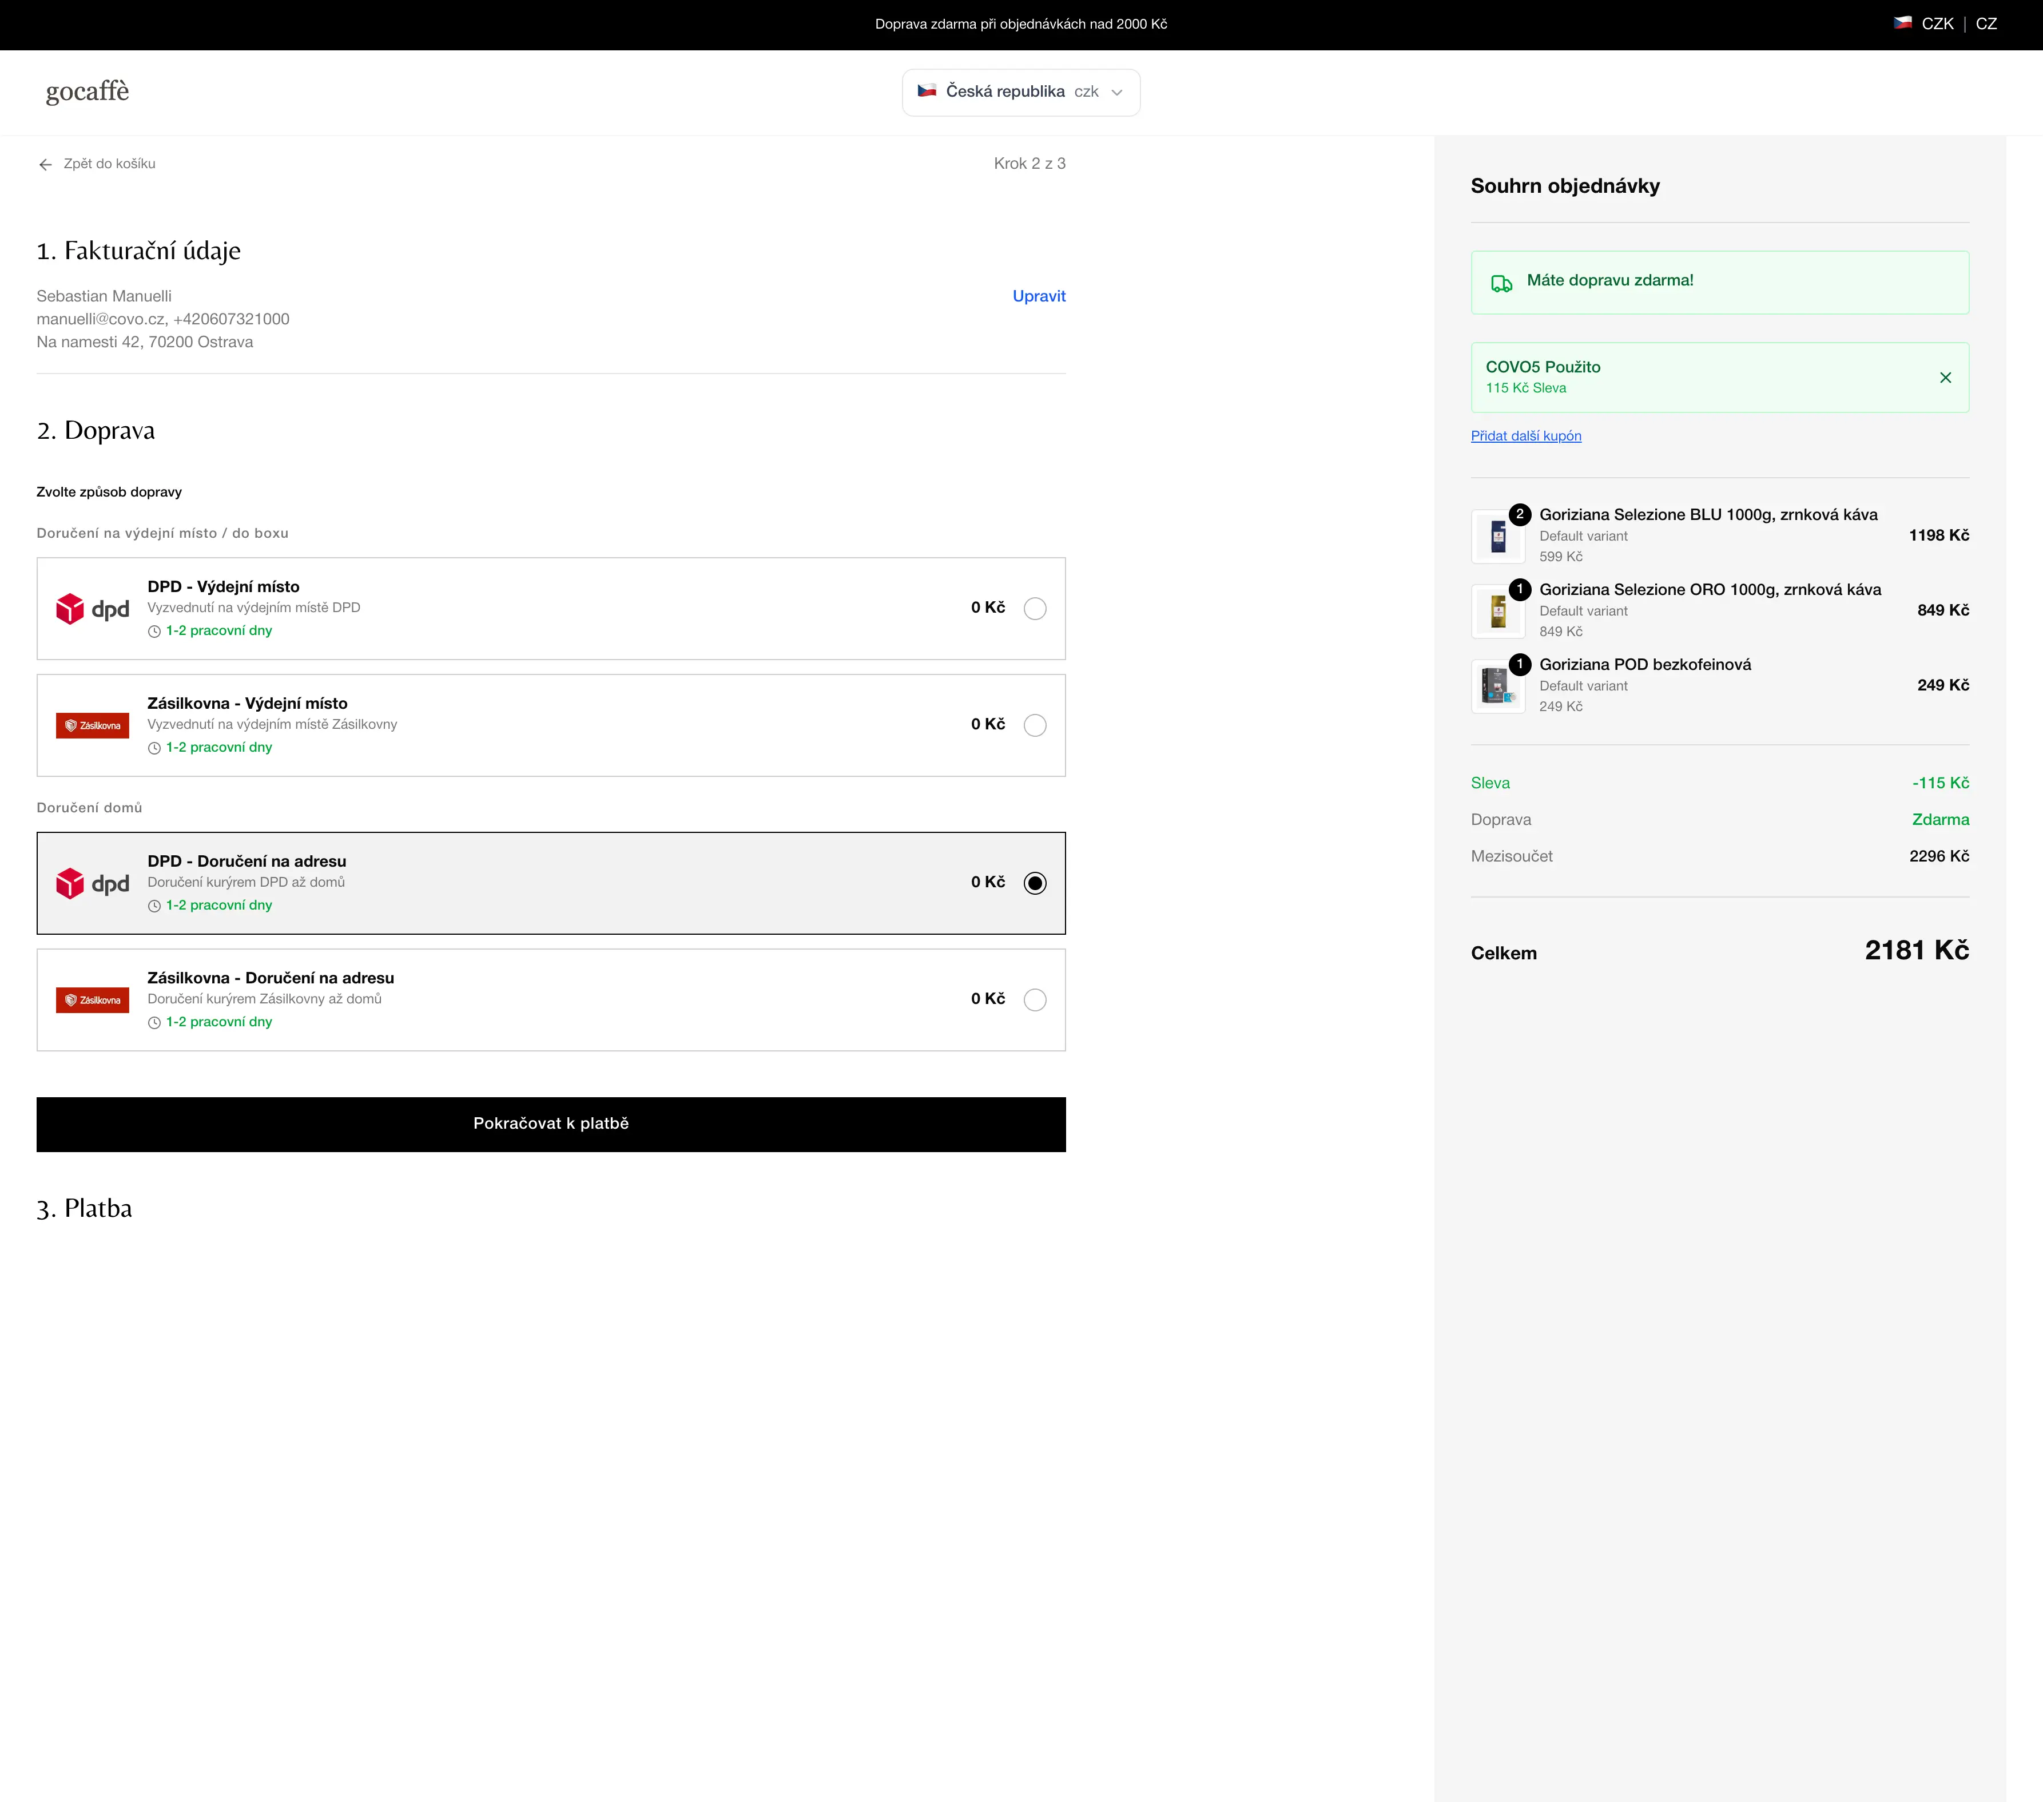2043x1802 pixels.
Task: Open the CZK currency selector
Action: pos(1936,23)
